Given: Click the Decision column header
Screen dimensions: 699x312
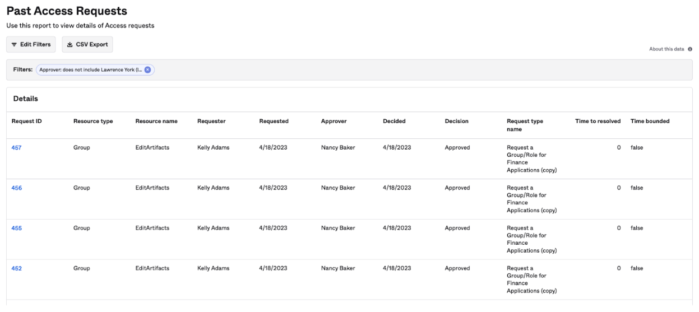Looking at the screenshot, I should pos(456,122).
